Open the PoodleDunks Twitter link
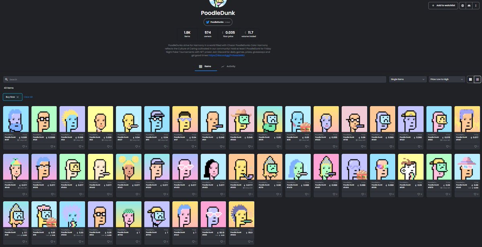Viewport: 482px width, 247px height. click(x=218, y=22)
